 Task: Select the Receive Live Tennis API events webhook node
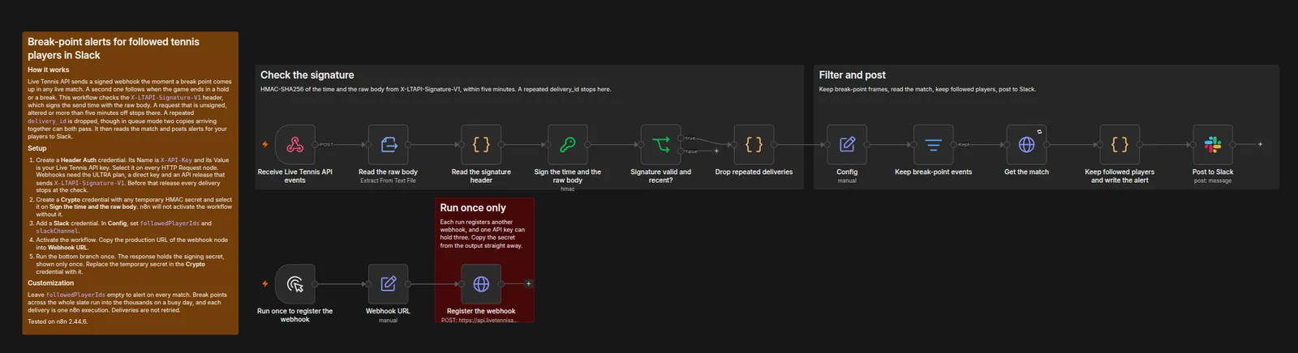tap(295, 145)
